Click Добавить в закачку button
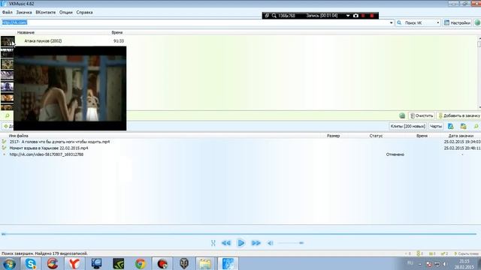The width and height of the screenshot is (481, 270). [459, 115]
